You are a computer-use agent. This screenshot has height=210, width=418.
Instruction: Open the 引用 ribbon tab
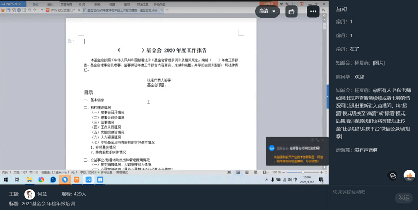(x=82, y=4)
